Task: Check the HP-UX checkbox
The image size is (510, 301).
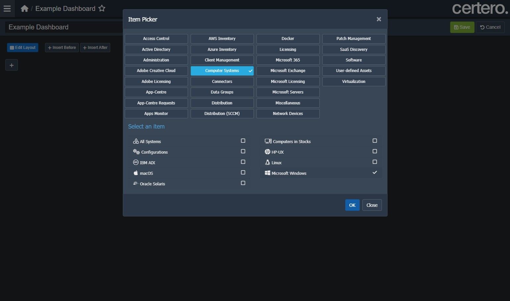Action: coord(375,151)
